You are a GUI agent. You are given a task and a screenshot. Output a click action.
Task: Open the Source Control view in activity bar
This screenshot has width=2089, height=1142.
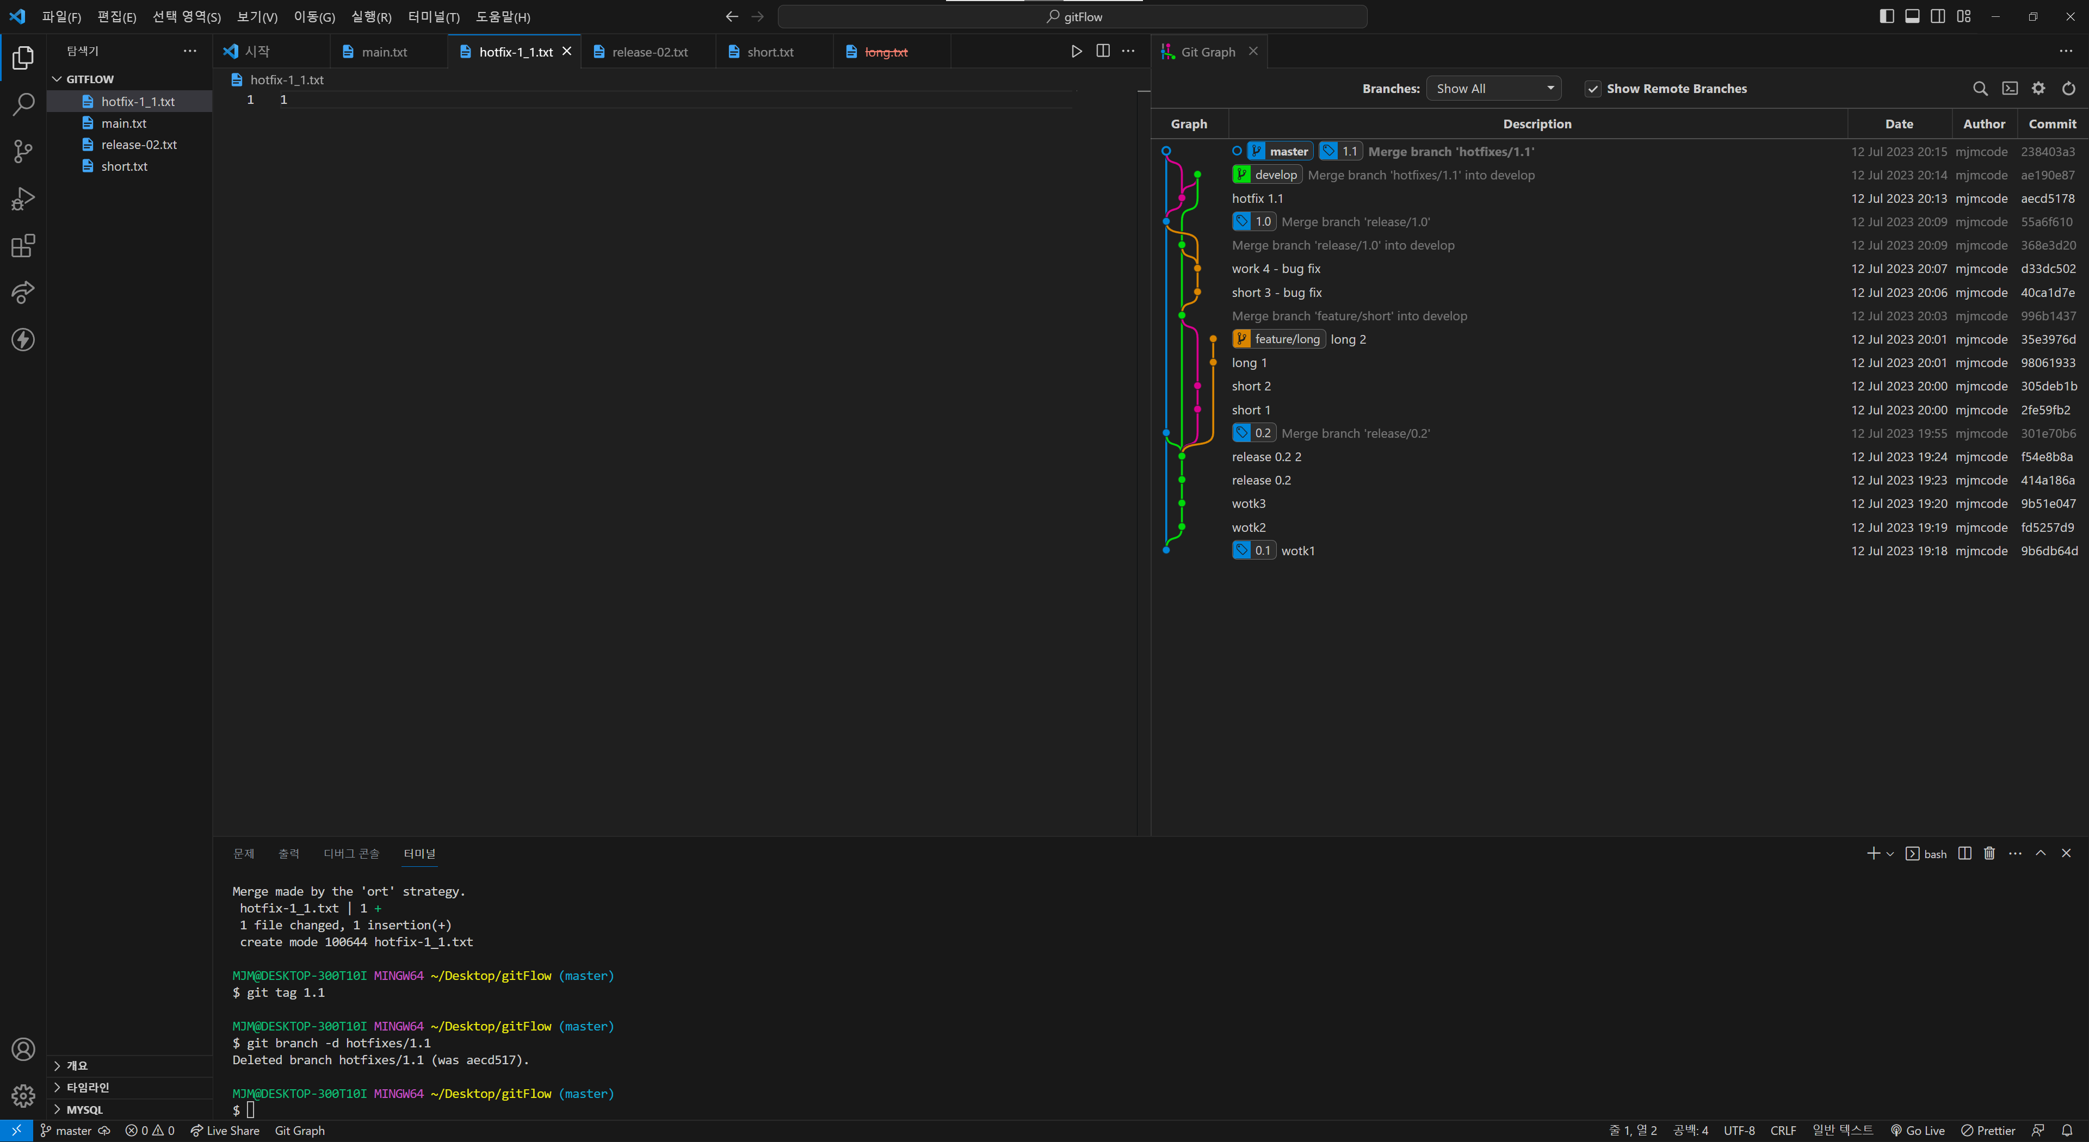[x=23, y=151]
